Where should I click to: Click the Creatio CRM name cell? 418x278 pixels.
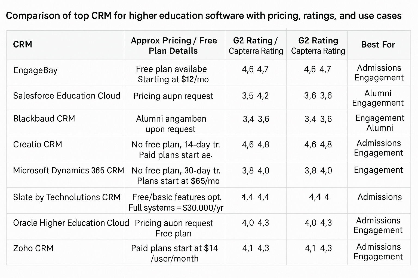click(38, 144)
